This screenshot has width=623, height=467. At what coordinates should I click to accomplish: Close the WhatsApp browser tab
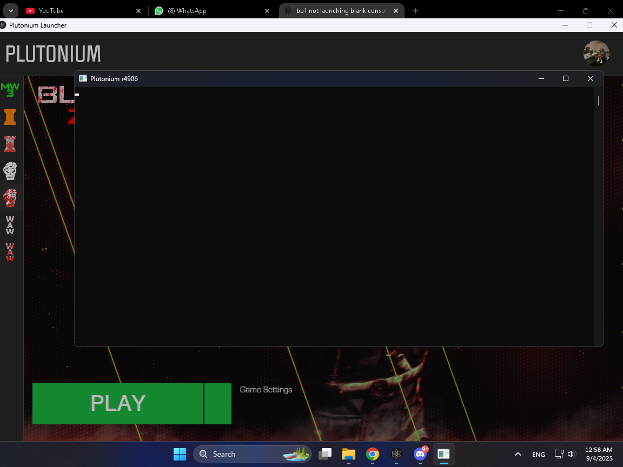(267, 11)
